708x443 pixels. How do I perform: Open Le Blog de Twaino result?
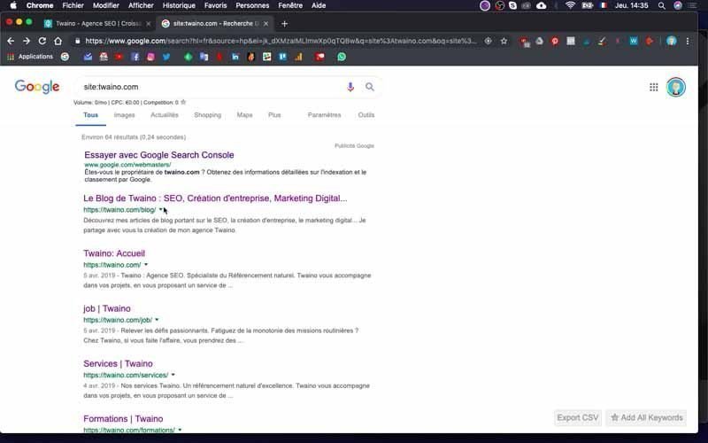[215, 198]
